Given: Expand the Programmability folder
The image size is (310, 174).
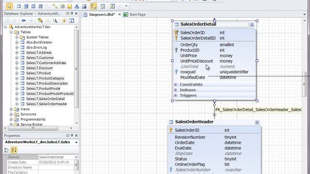Looking at the screenshot, I should 11,119.
